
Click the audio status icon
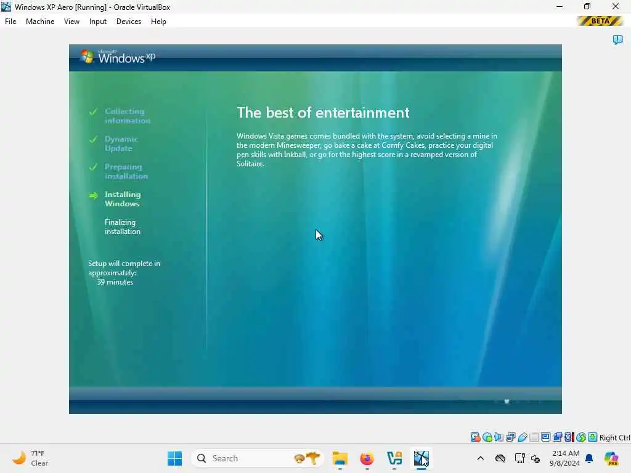point(499,437)
